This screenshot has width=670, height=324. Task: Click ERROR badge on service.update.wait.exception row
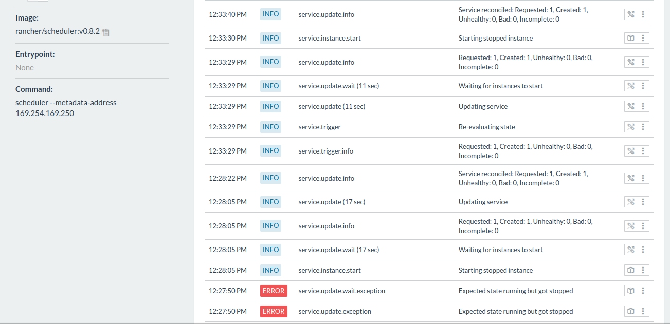(274, 291)
